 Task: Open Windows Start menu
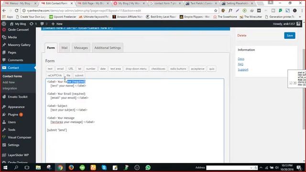tap(5, 168)
